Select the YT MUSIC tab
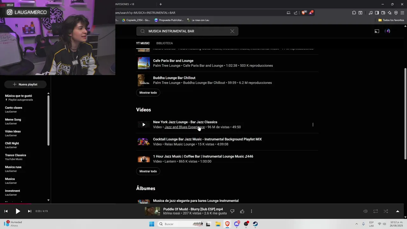Viewport: 407px width, 229px height. [x=143, y=43]
